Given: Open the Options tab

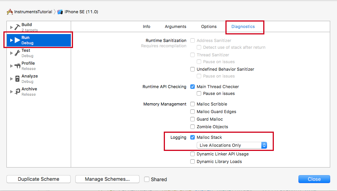Looking at the screenshot, I should 209,26.
